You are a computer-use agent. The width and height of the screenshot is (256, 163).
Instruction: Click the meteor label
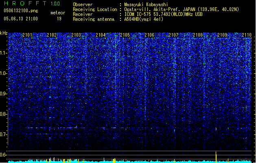point(58,13)
